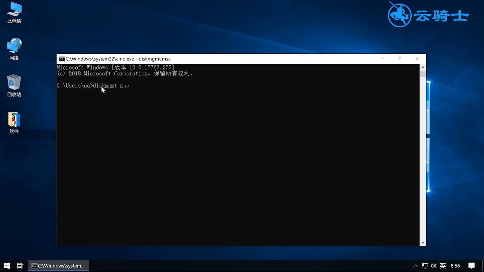This screenshot has width=484, height=272.
Task: Toggle the 英 input language indicator
Action: point(443,266)
